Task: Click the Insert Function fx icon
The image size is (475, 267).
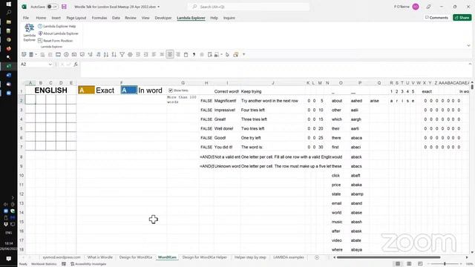Action: [x=76, y=65]
